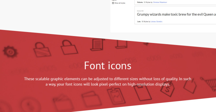Screen dimensions: 216x112
Task: Click the Lato font name
Action: tap(139, 21)
